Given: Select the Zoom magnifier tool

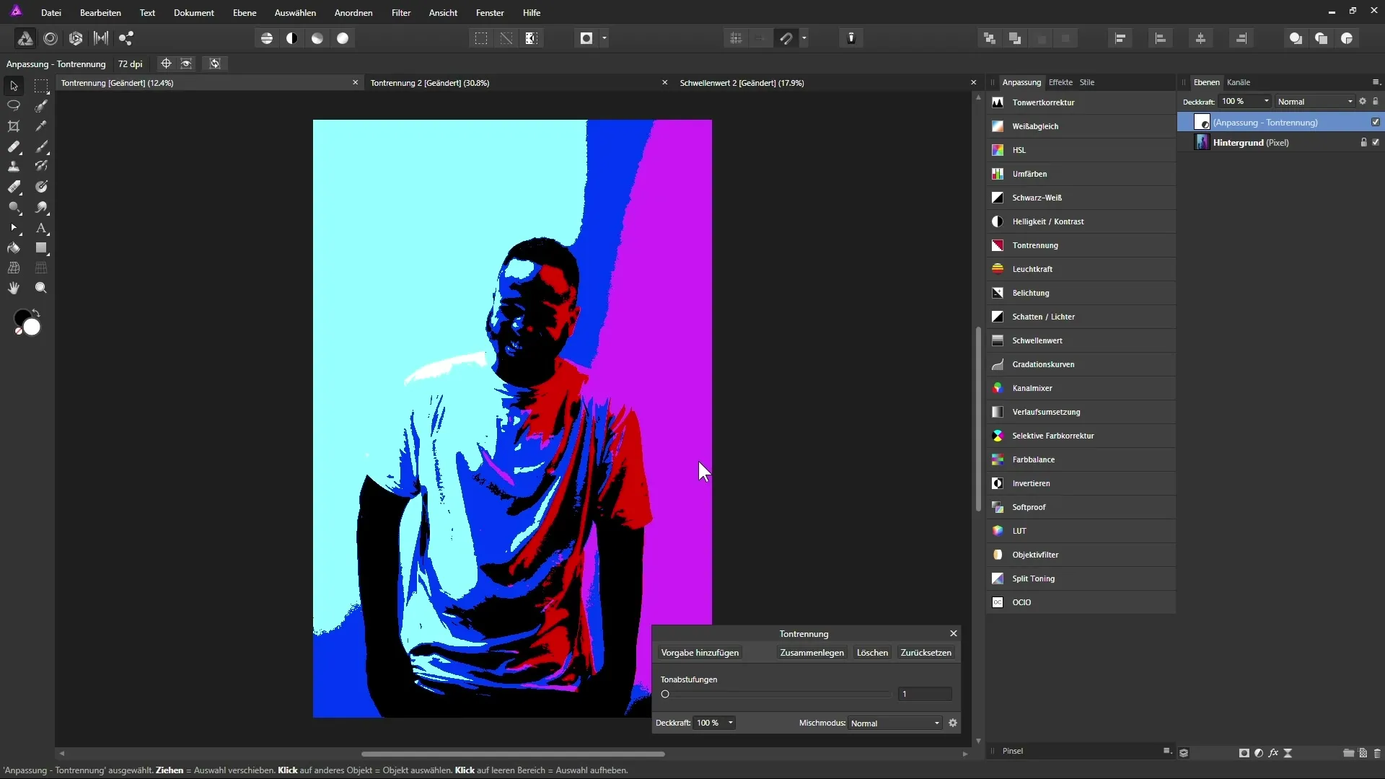Looking at the screenshot, I should coord(41,288).
